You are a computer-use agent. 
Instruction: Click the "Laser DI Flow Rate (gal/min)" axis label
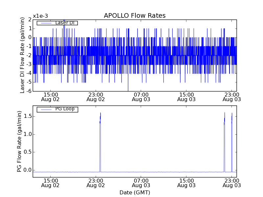click(x=22, y=55)
